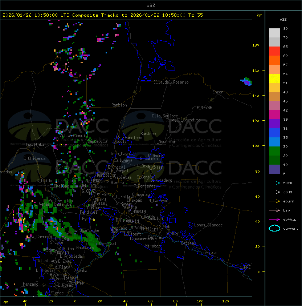Select the slate 5-10 dBZ swatch

[274, 169]
